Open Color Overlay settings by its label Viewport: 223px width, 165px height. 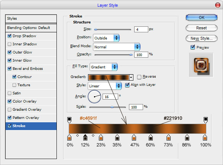[x=25, y=101]
